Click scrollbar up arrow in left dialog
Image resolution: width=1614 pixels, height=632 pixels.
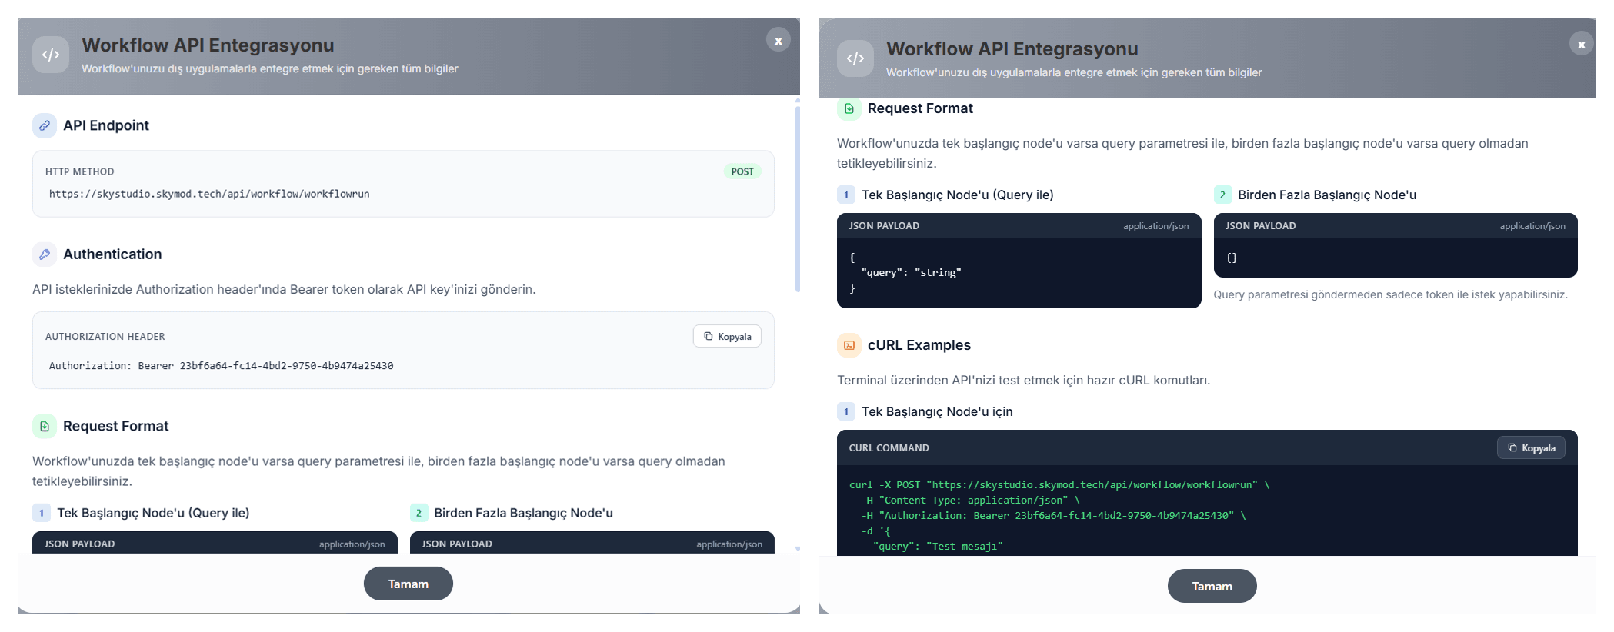click(797, 100)
